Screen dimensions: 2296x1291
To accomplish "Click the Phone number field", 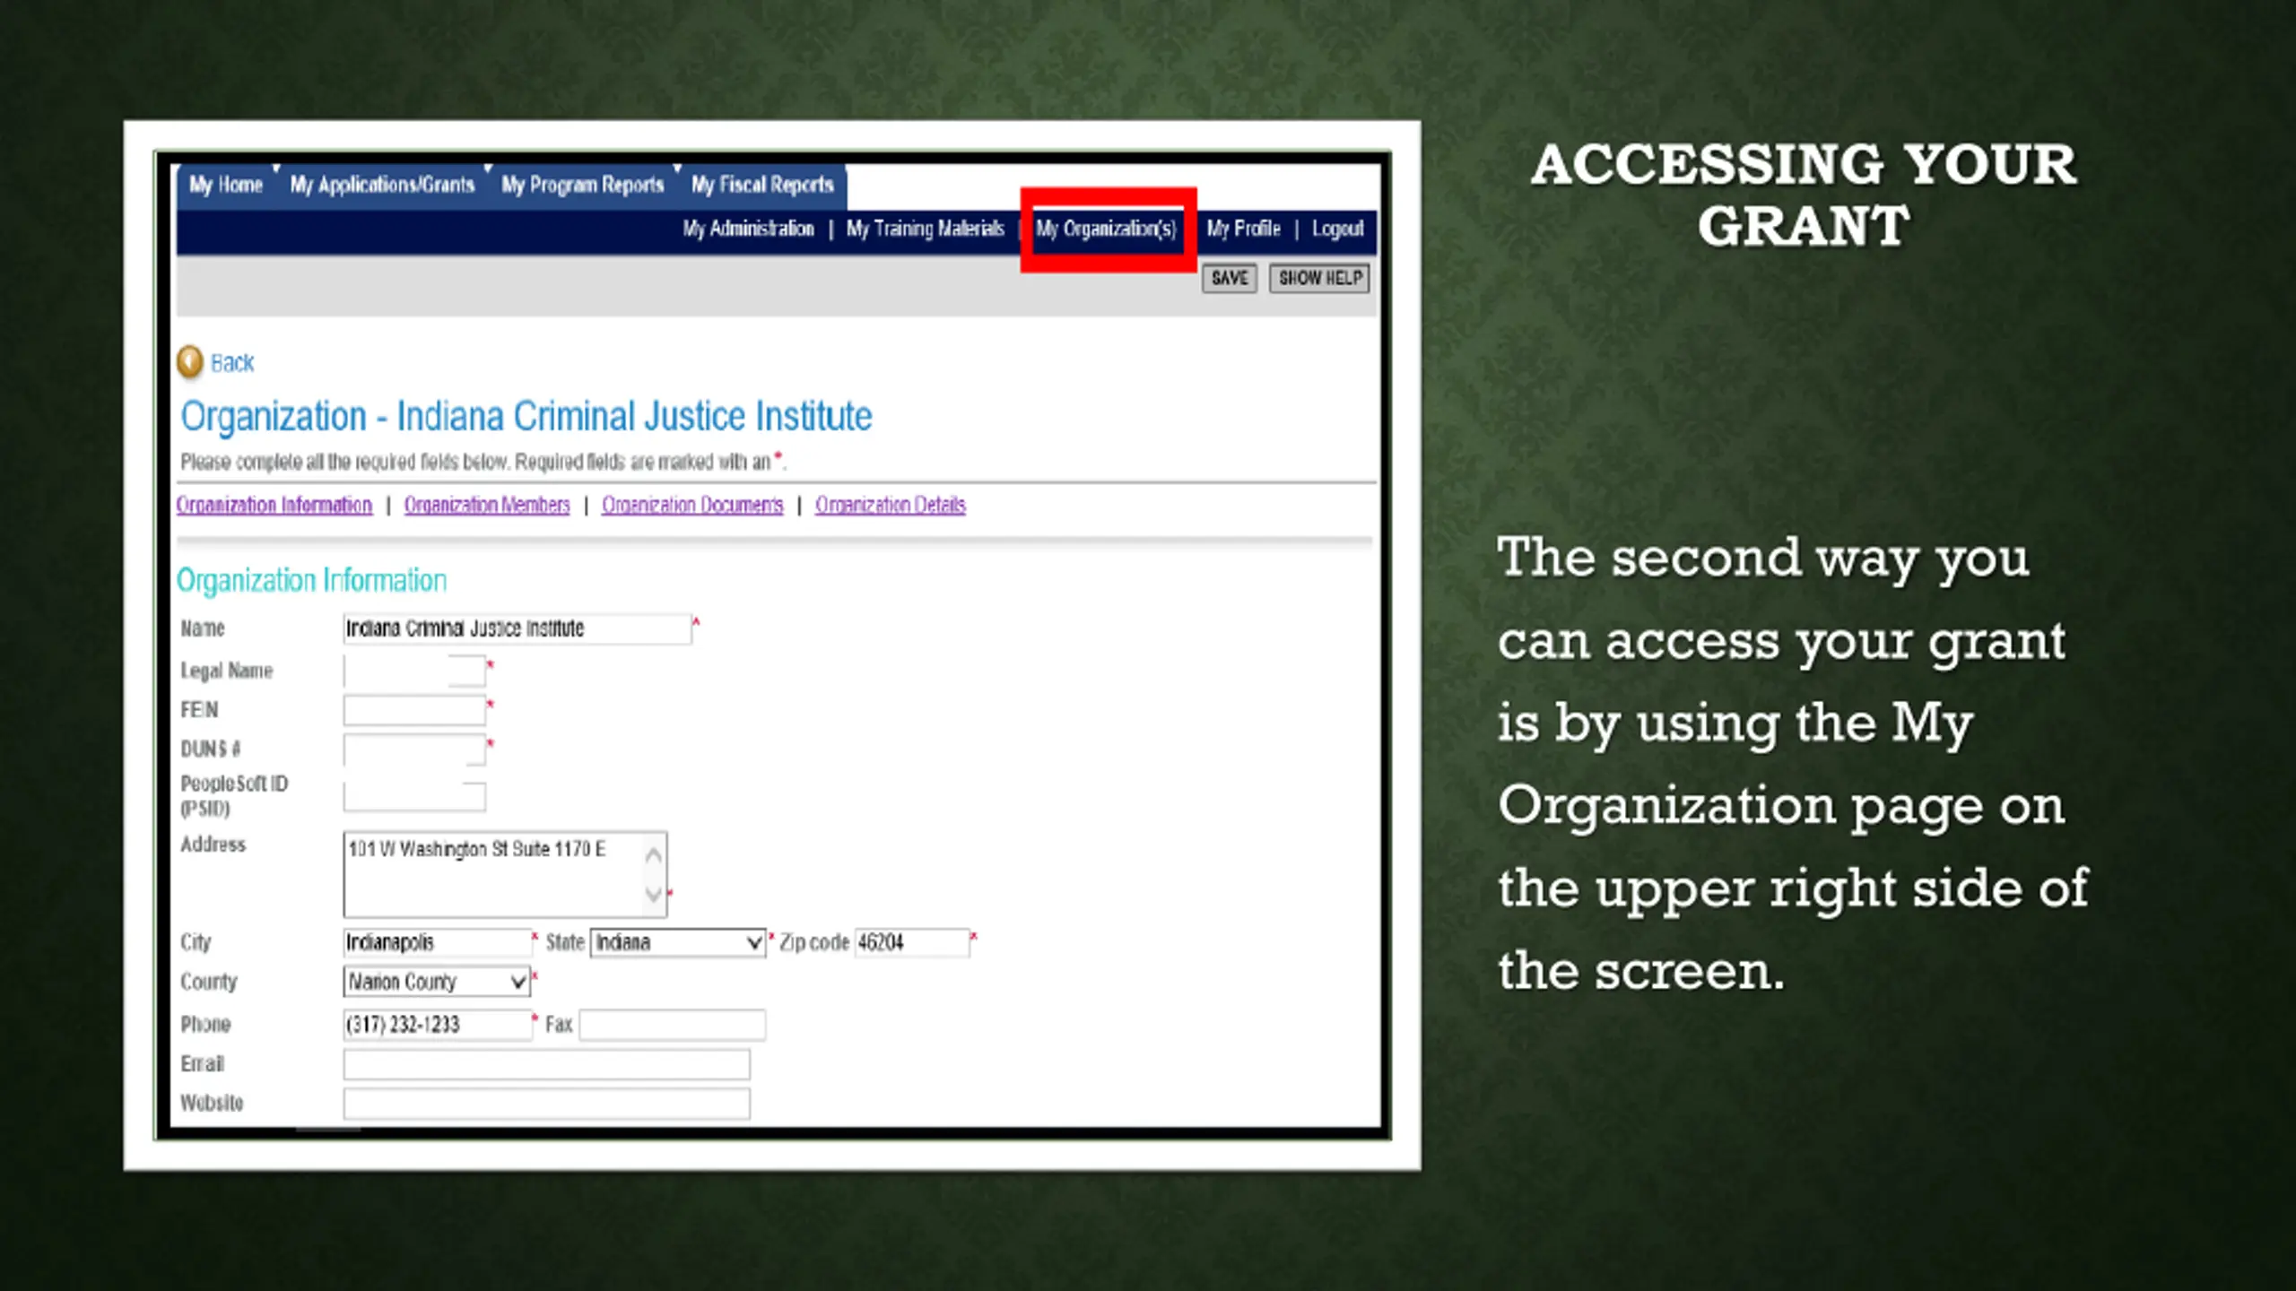I will [x=438, y=1025].
